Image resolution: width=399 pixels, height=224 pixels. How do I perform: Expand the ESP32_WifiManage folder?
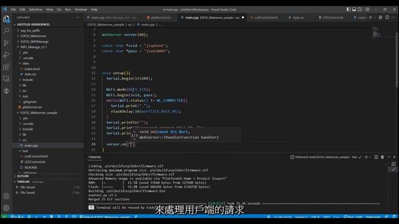(49, 42)
